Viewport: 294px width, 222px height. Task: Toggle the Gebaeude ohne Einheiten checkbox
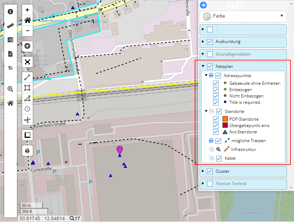pos(216,83)
